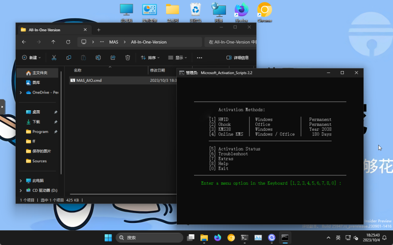Click the Explorer search box
393x245 pixels.
coord(230,42)
